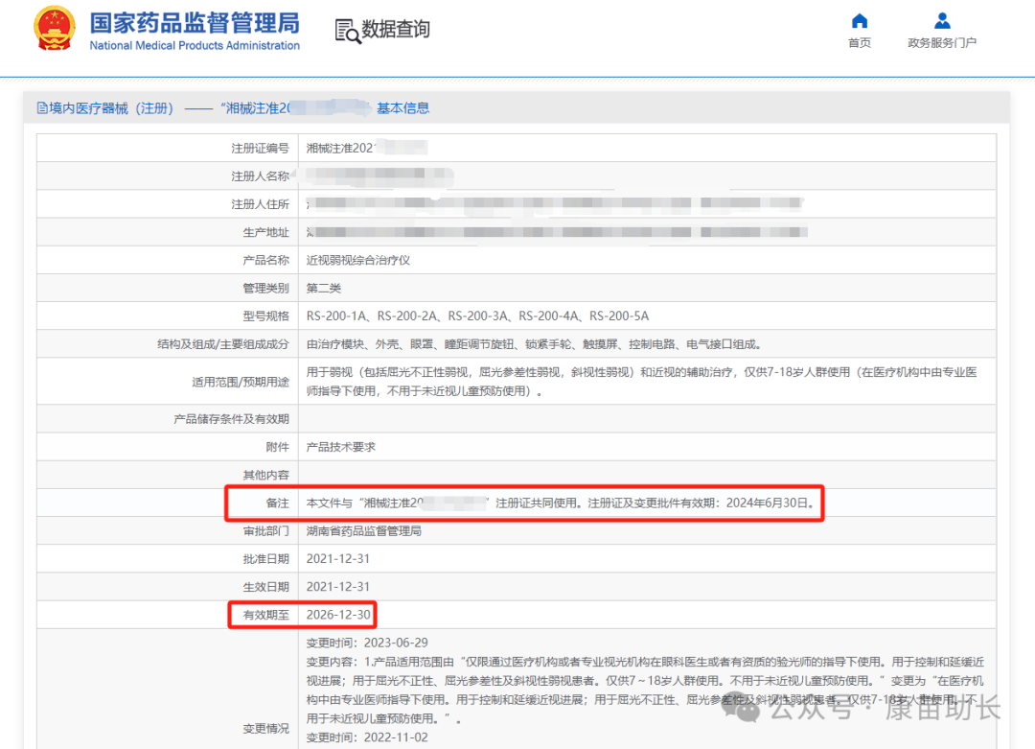This screenshot has width=1035, height=749.
Task: Select the 适用范围/预期用途 label
Action: 241,382
